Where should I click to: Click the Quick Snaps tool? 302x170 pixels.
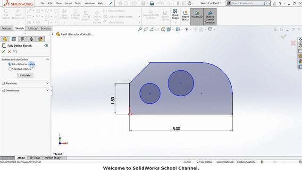click(175, 14)
